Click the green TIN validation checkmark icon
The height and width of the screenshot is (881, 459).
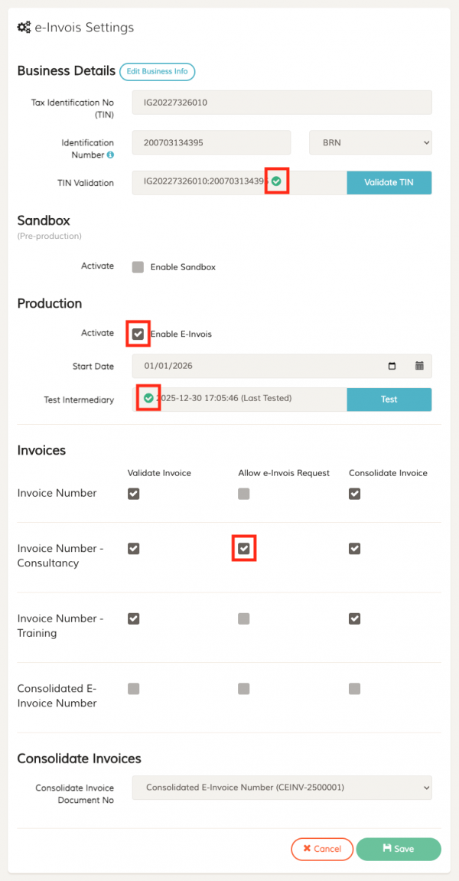tap(276, 181)
